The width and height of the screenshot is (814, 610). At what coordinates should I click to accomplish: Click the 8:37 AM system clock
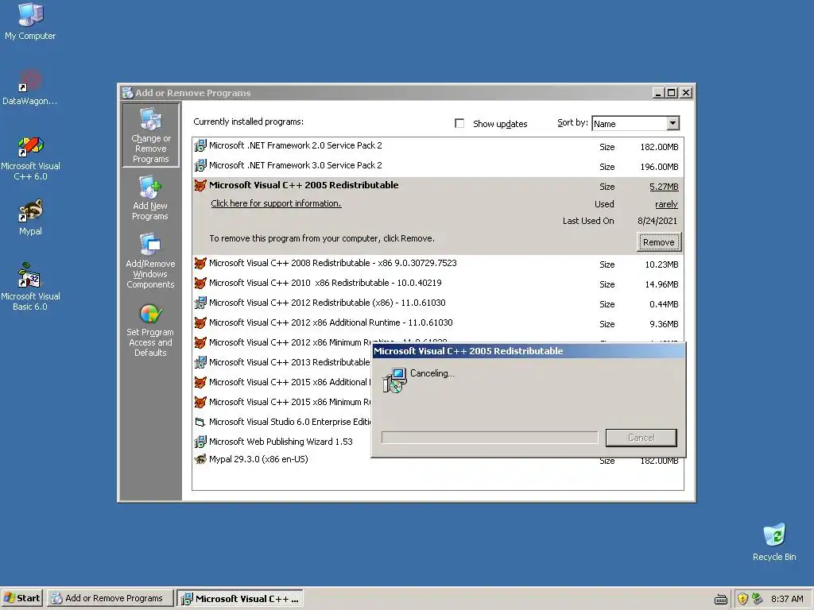tap(787, 599)
